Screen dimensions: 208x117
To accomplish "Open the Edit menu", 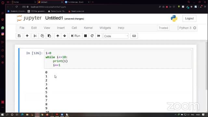I will coord(34,28).
